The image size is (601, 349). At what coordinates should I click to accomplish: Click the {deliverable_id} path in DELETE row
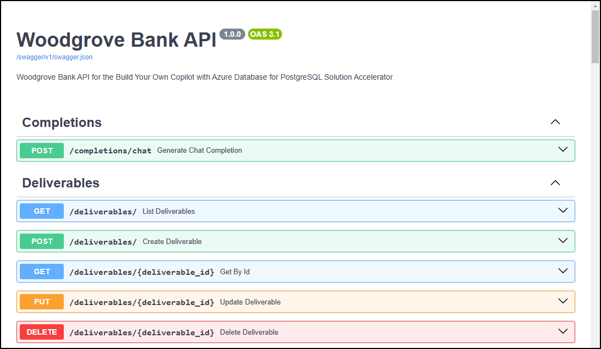point(142,333)
